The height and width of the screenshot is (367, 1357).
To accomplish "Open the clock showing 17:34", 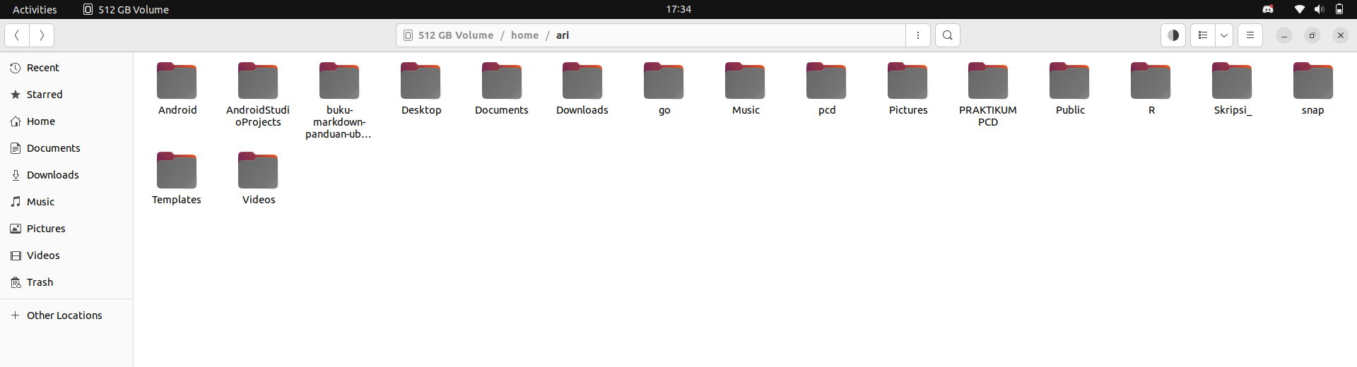I will coord(678,9).
